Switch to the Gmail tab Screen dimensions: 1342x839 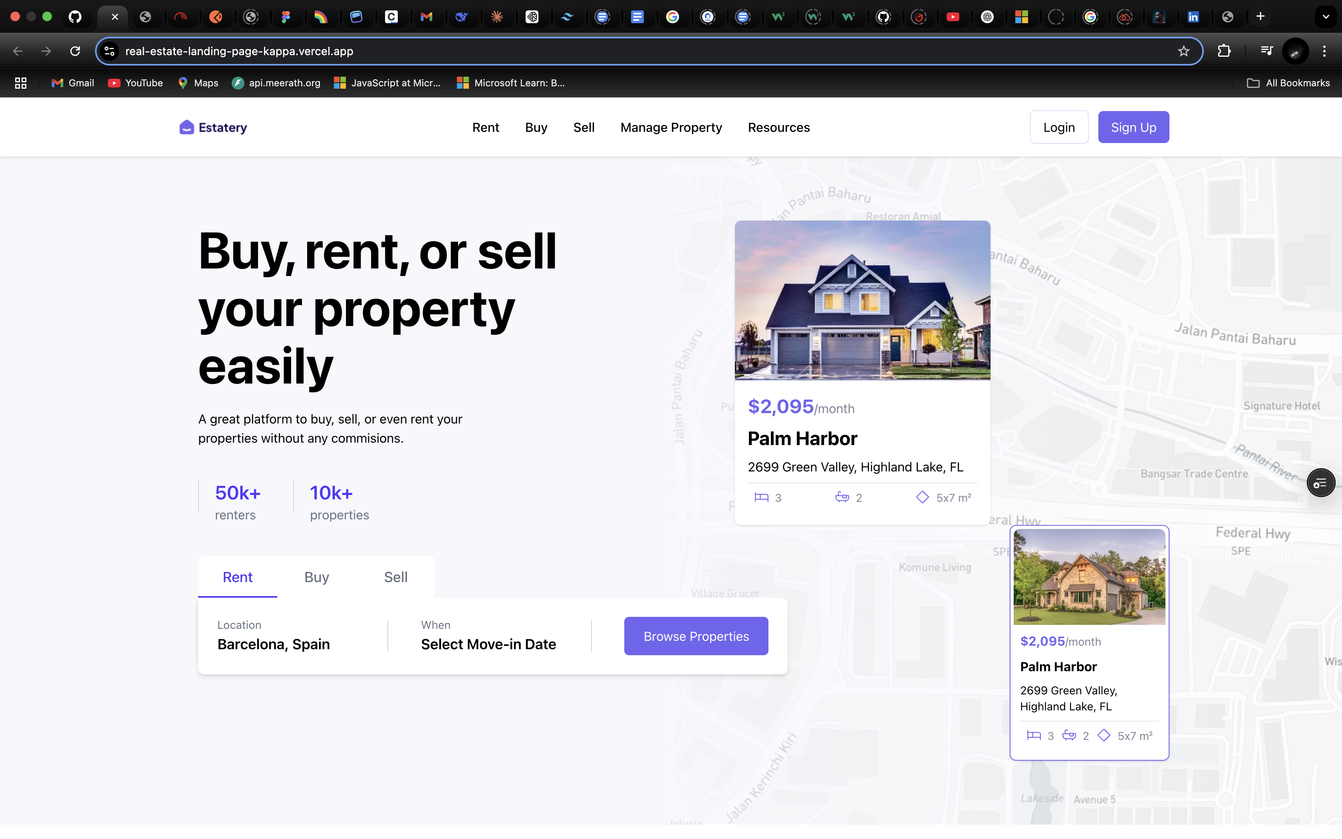(x=427, y=17)
